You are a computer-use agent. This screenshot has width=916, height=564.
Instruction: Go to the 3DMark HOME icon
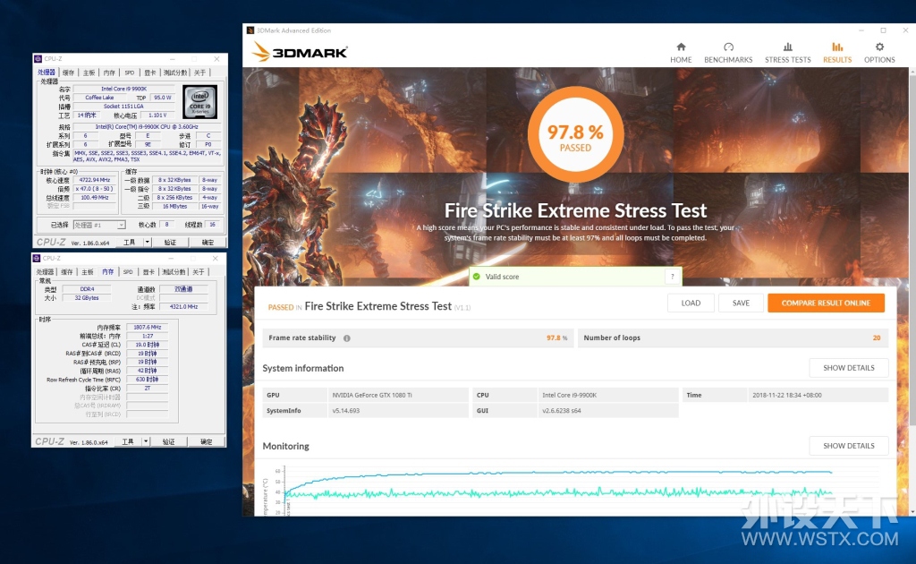coord(681,47)
